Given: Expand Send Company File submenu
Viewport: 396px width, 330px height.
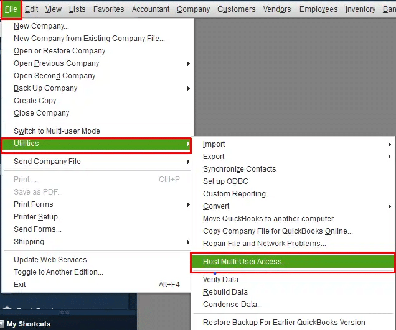Looking at the screenshot, I should pyautogui.click(x=97, y=162).
